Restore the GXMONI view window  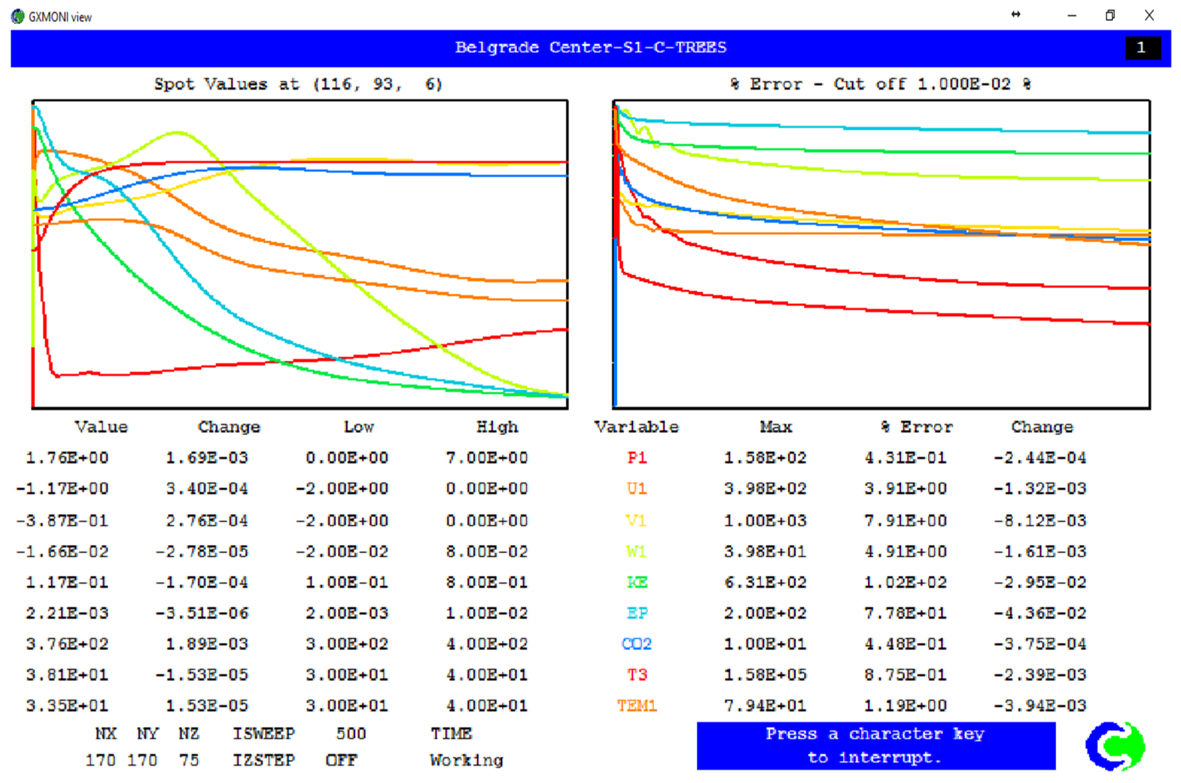[x=1109, y=15]
